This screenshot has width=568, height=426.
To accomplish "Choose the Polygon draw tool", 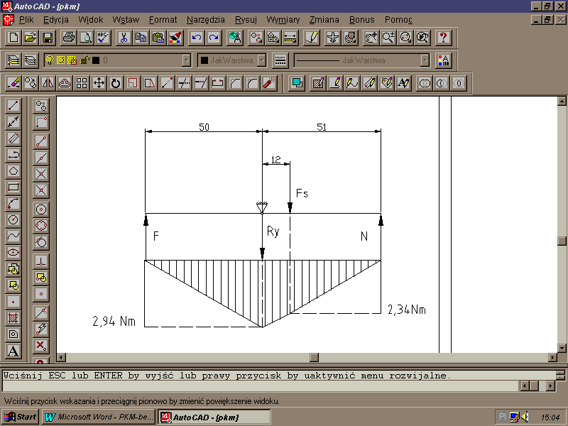I will click(x=13, y=171).
